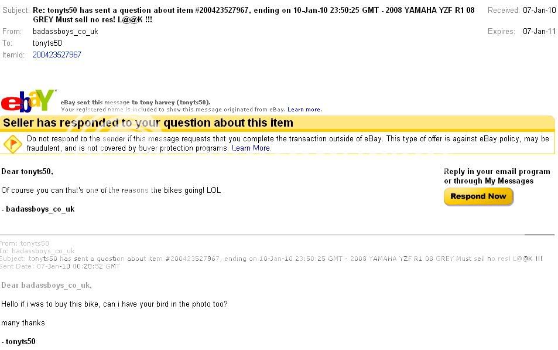
Task: Click the eBay logo
Action: click(28, 101)
